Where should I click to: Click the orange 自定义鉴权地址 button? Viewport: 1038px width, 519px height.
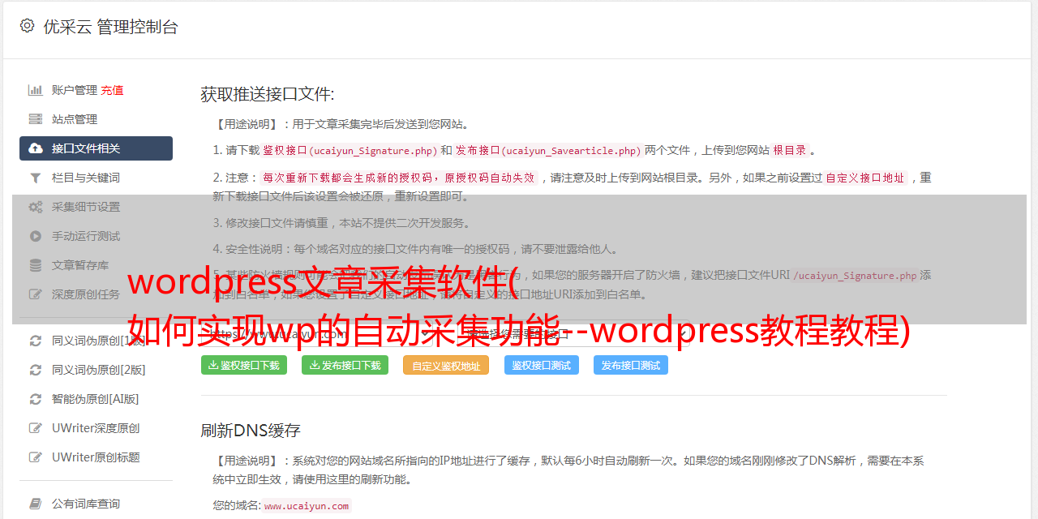(446, 365)
